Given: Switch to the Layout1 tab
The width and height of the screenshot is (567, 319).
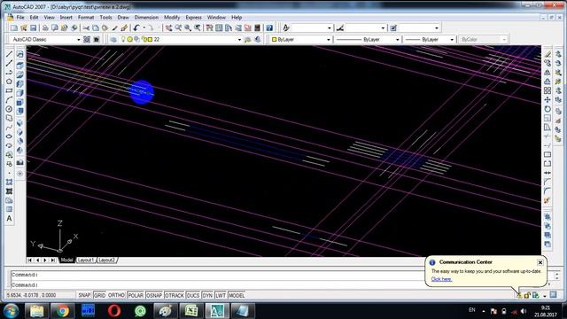Looking at the screenshot, I should [86, 260].
